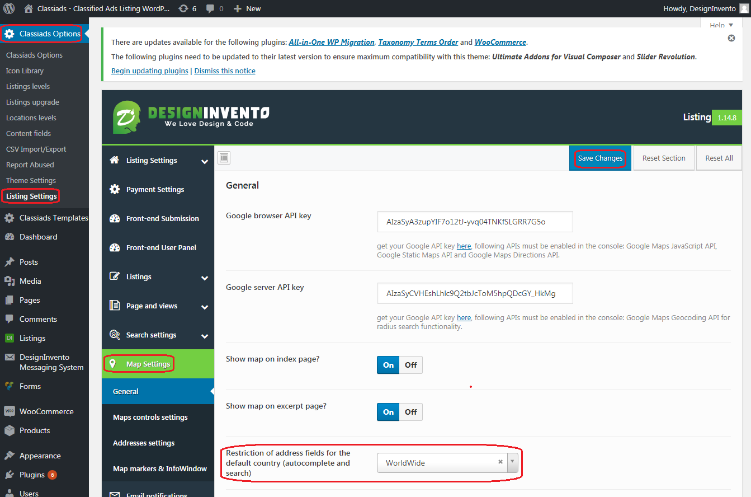Click the Search settings magnifier icon
Viewport: 751px width, 497px height.
[x=115, y=335]
